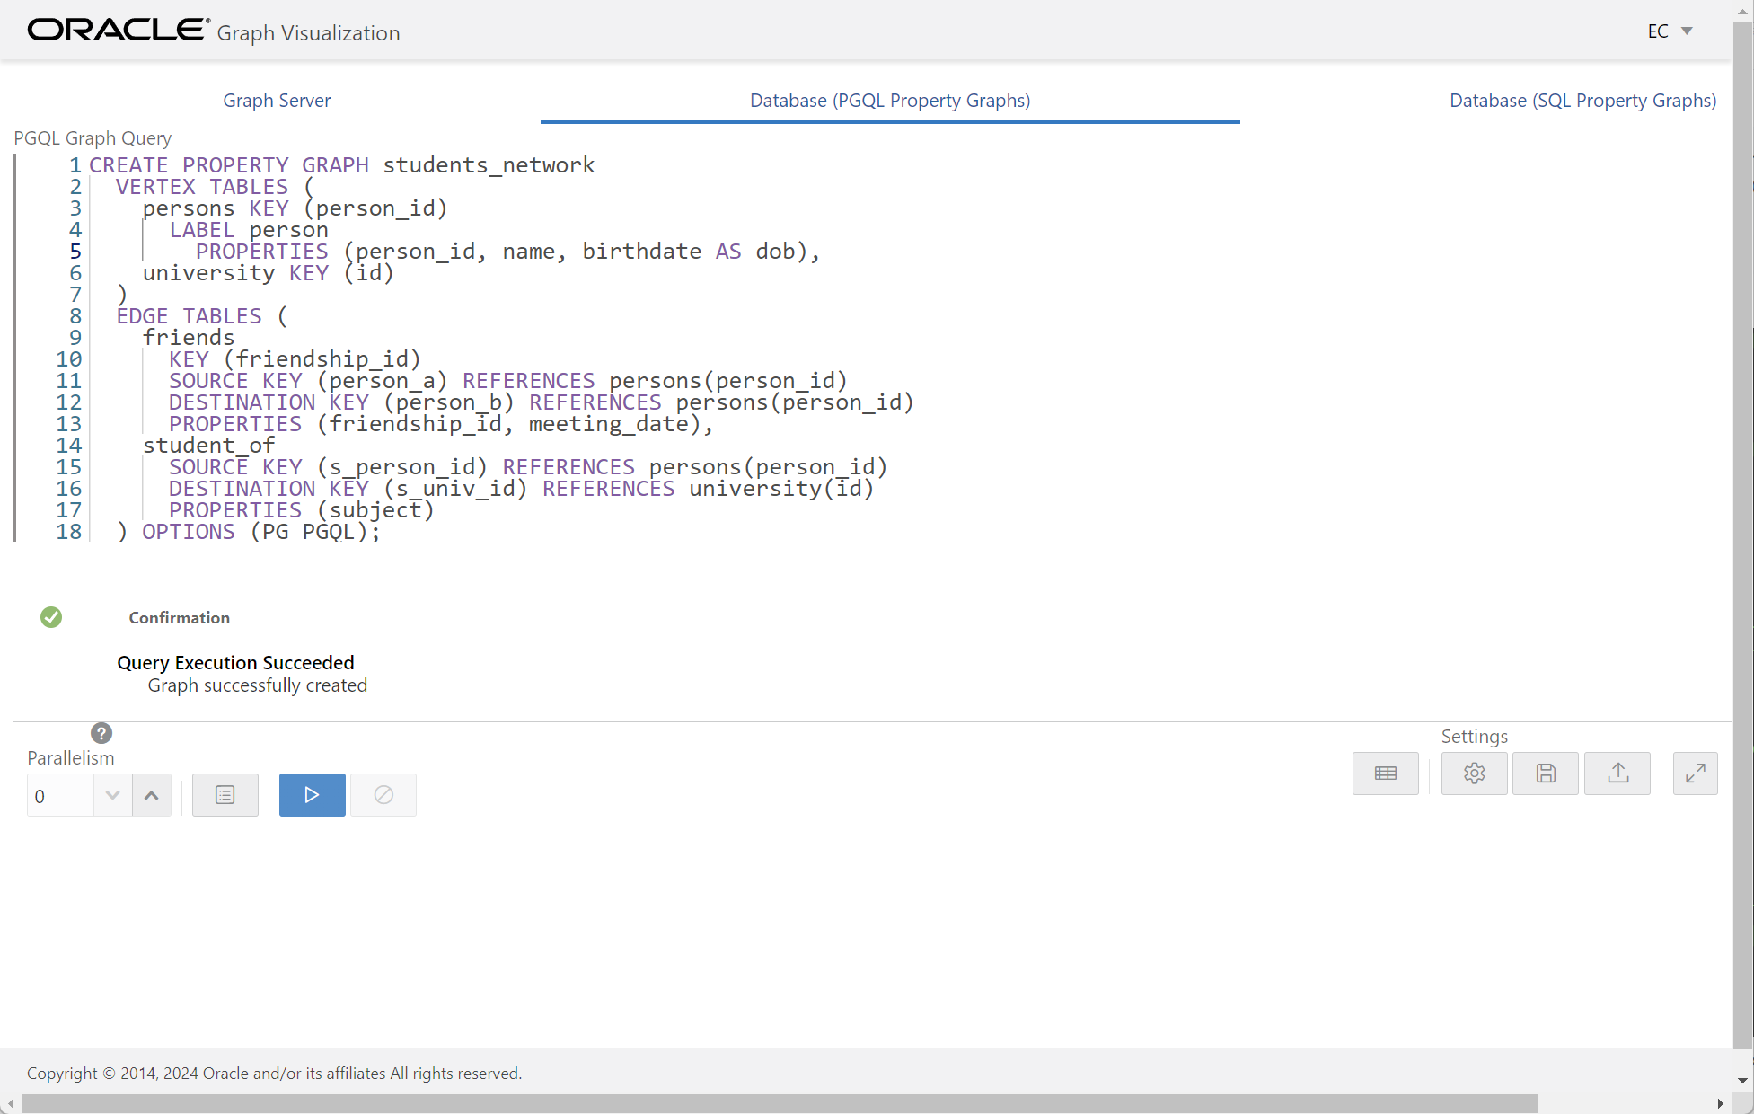Click the green confirmation checkmark icon
Screen dimensions: 1754x1114
click(x=51, y=617)
